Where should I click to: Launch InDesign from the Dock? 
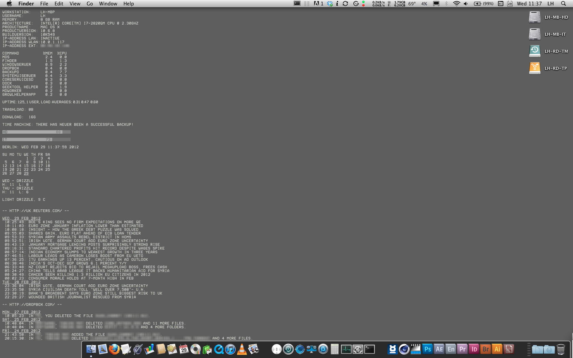[474, 349]
